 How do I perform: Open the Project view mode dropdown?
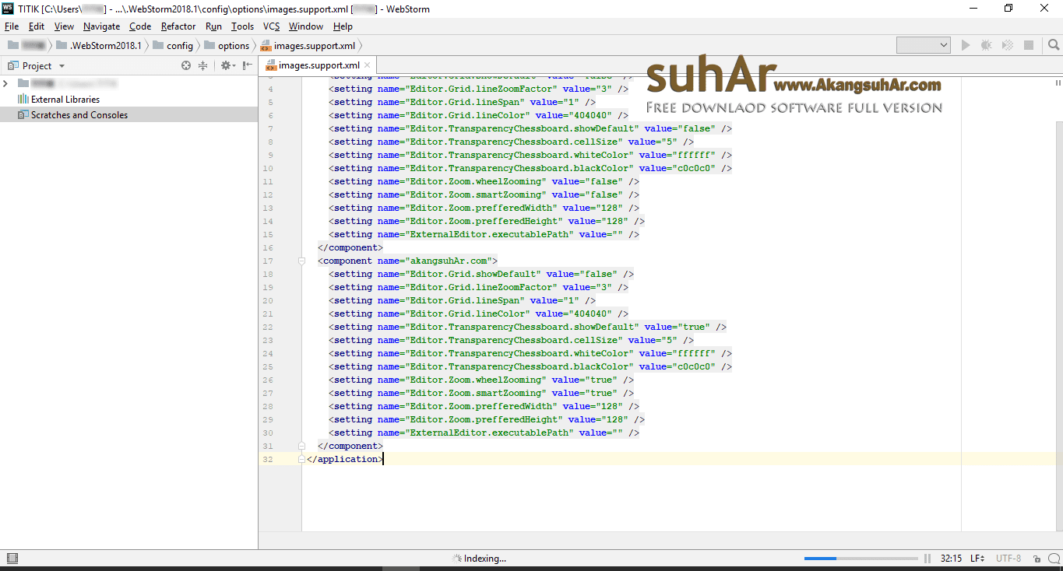pyautogui.click(x=62, y=65)
